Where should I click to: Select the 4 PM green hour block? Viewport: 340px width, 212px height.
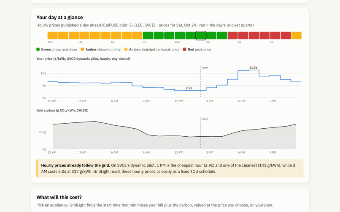pos(222,35)
